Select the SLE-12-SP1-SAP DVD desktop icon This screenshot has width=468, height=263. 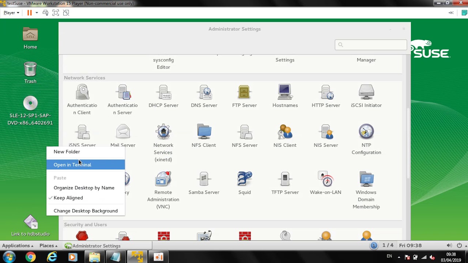30,111
